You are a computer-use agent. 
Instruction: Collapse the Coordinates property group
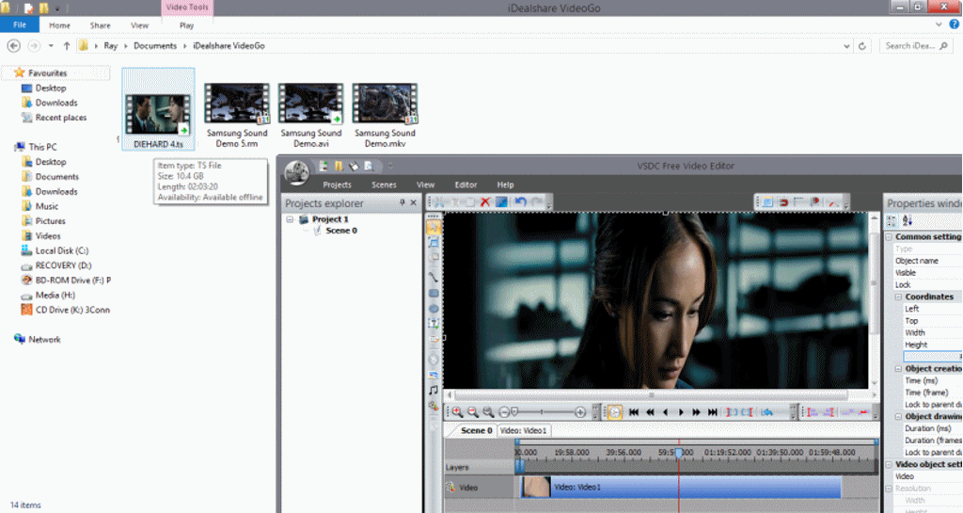[x=898, y=297]
